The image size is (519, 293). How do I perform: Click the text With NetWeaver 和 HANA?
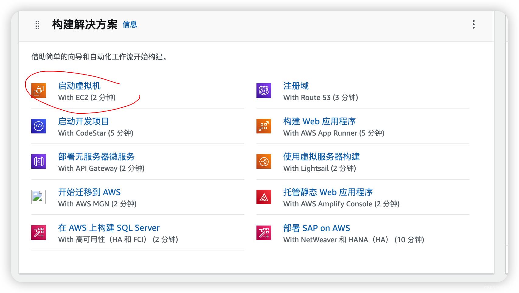point(326,240)
